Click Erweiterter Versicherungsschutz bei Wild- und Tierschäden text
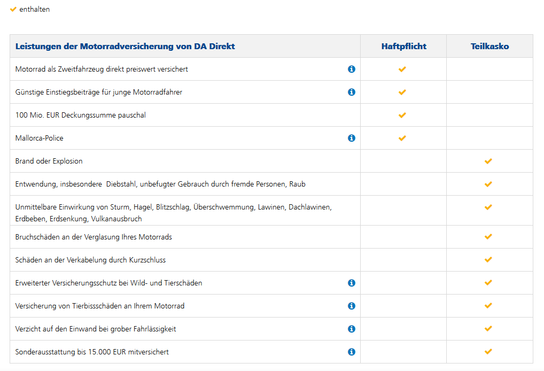This screenshot has width=544, height=371. [x=108, y=283]
